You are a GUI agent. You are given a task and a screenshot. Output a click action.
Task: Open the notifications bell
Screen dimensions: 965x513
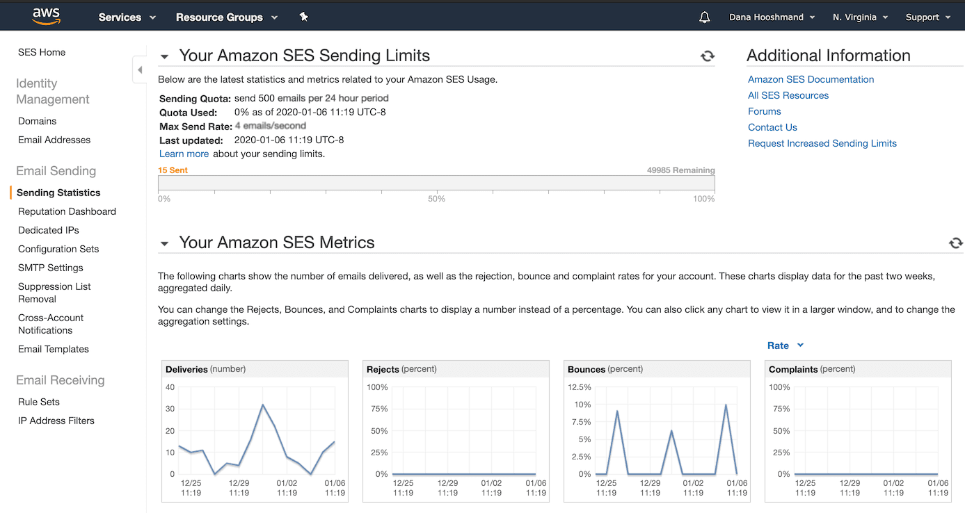[704, 17]
